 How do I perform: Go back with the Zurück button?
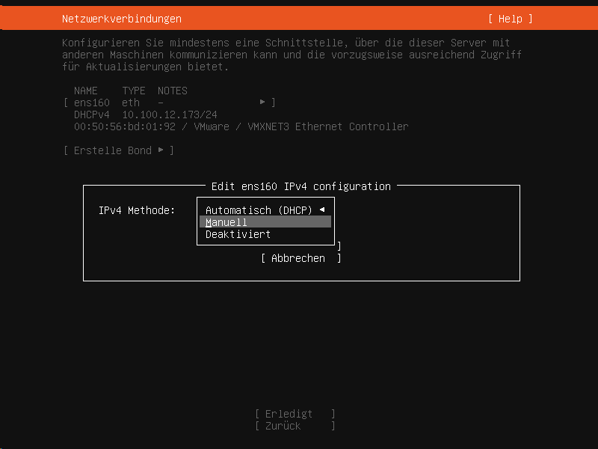(295, 426)
